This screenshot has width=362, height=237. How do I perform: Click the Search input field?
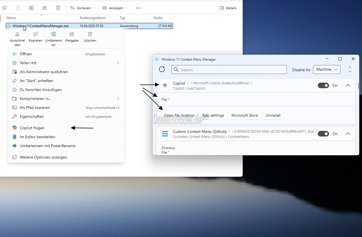(x=229, y=70)
